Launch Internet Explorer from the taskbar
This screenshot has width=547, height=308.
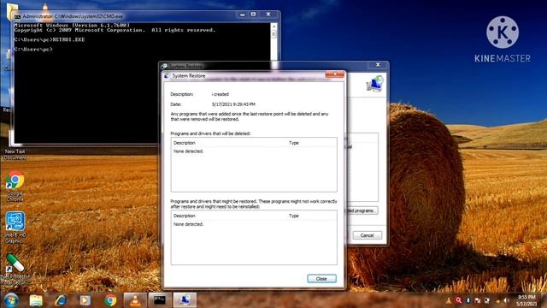pos(61,300)
